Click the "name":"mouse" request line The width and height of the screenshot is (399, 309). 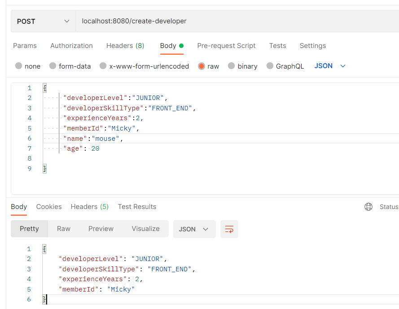point(93,139)
